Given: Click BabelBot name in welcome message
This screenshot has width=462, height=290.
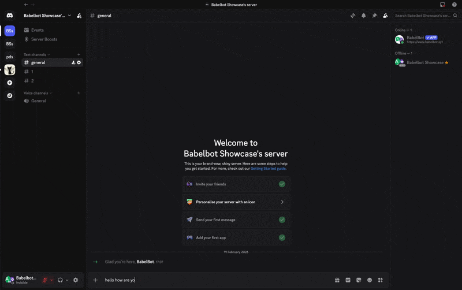Looking at the screenshot, I should (146, 262).
